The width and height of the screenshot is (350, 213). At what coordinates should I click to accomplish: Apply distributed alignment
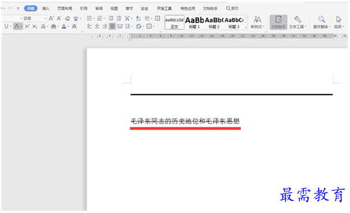tap(120, 27)
